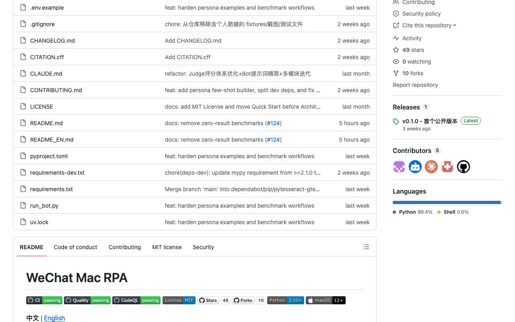Click the tag icon beside v0.1.0 release
Image resolution: width=515 pixels, height=322 pixels.
click(x=396, y=121)
